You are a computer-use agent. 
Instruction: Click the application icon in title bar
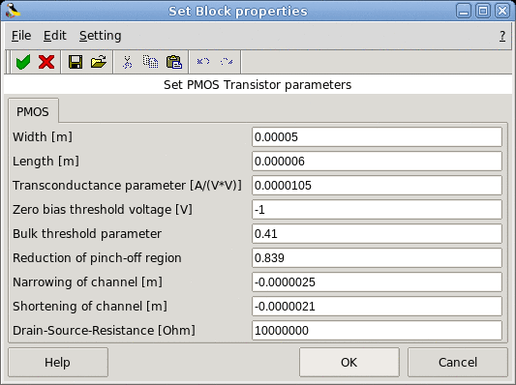pos(14,11)
